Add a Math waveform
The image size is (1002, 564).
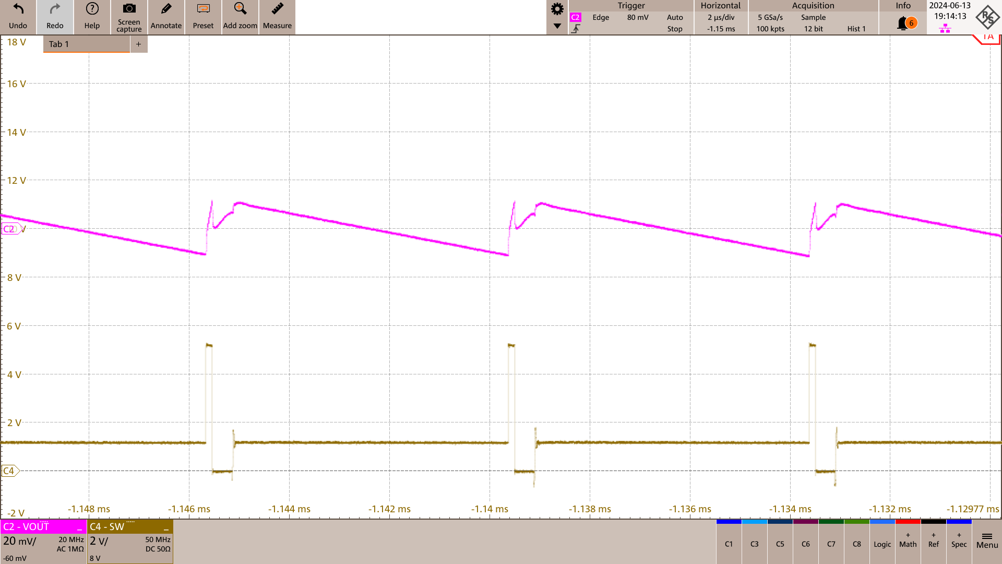click(908, 541)
